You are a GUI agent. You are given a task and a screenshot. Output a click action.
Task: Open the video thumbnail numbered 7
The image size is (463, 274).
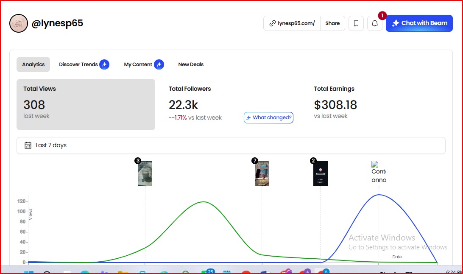point(262,173)
